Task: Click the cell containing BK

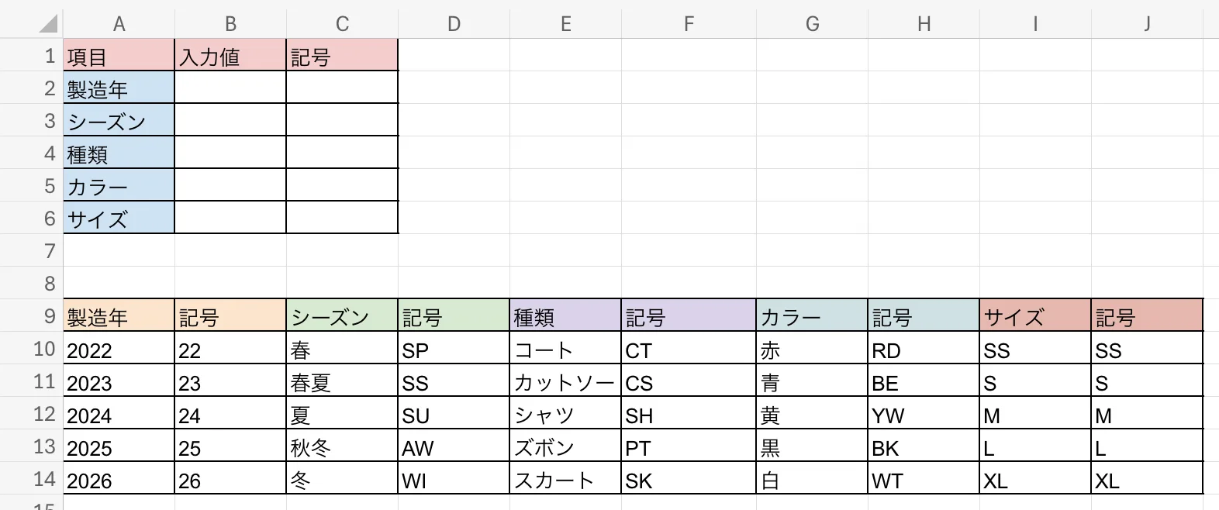Action: pyautogui.click(x=924, y=448)
